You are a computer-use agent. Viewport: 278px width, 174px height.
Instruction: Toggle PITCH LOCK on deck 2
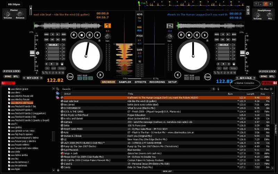coord(267,71)
